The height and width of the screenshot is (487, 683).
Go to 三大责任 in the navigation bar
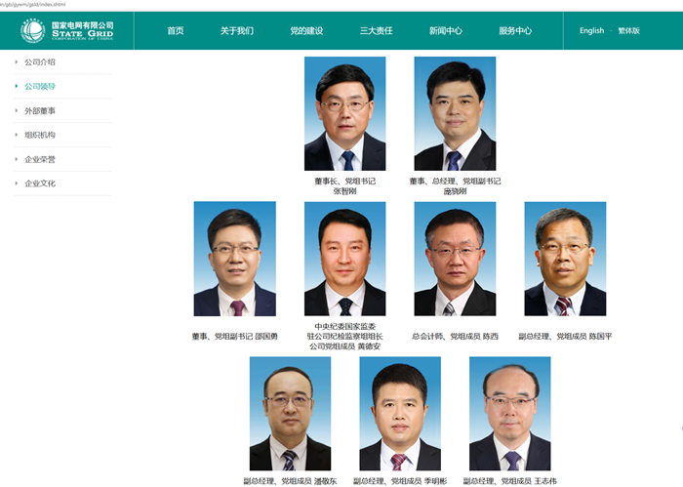tap(377, 30)
